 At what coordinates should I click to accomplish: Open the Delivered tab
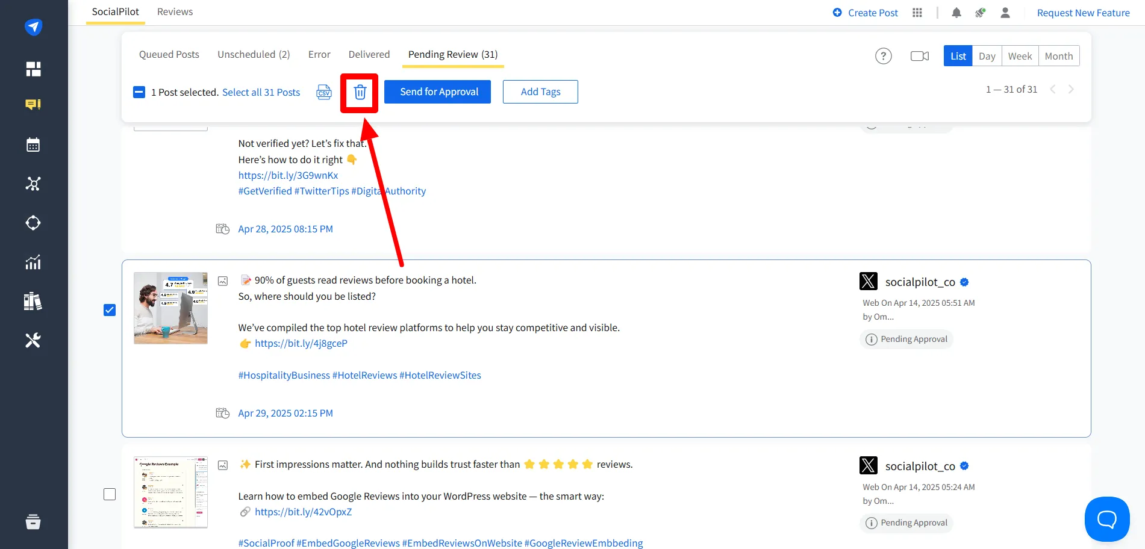(369, 54)
